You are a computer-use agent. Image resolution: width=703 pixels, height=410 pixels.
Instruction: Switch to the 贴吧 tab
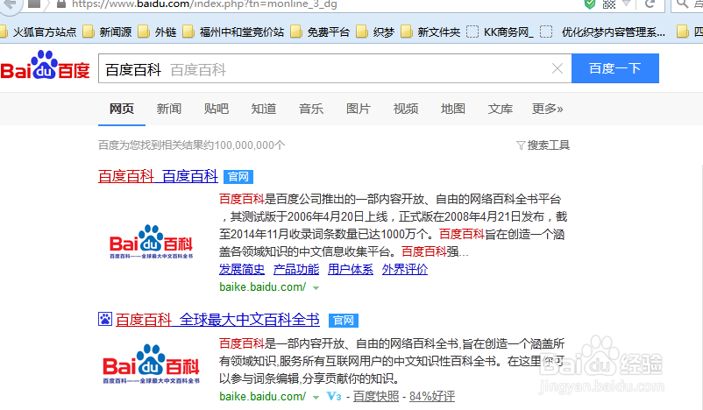point(217,109)
